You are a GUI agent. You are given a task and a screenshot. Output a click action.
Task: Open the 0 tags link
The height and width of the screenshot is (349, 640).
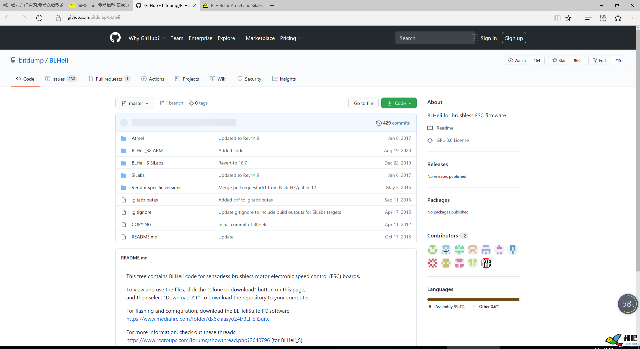tap(198, 103)
